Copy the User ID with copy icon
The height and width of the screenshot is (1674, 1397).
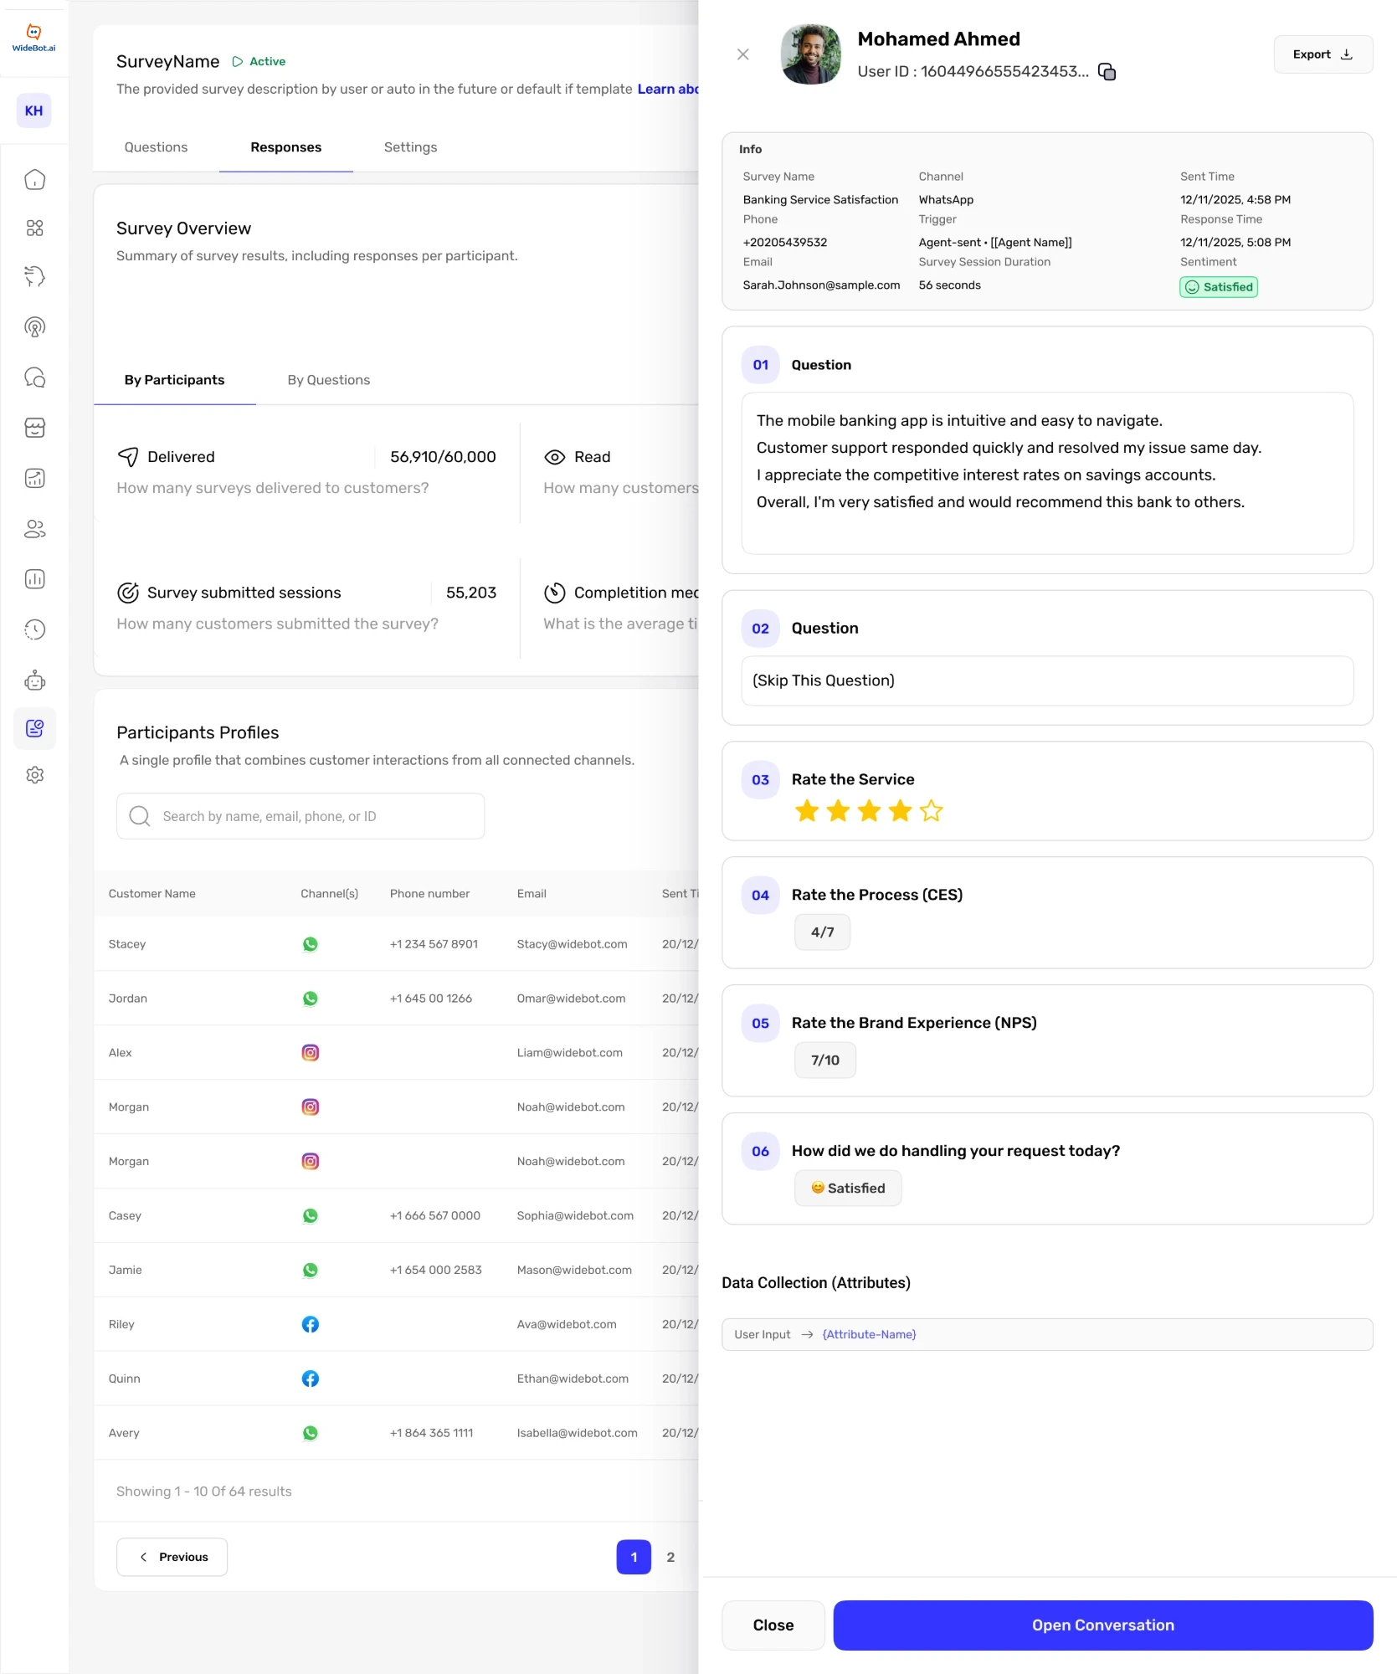tap(1107, 72)
